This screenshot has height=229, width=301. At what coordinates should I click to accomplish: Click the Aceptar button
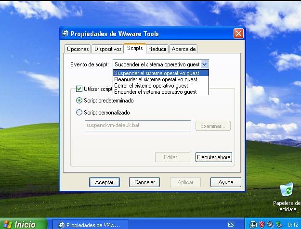click(105, 182)
